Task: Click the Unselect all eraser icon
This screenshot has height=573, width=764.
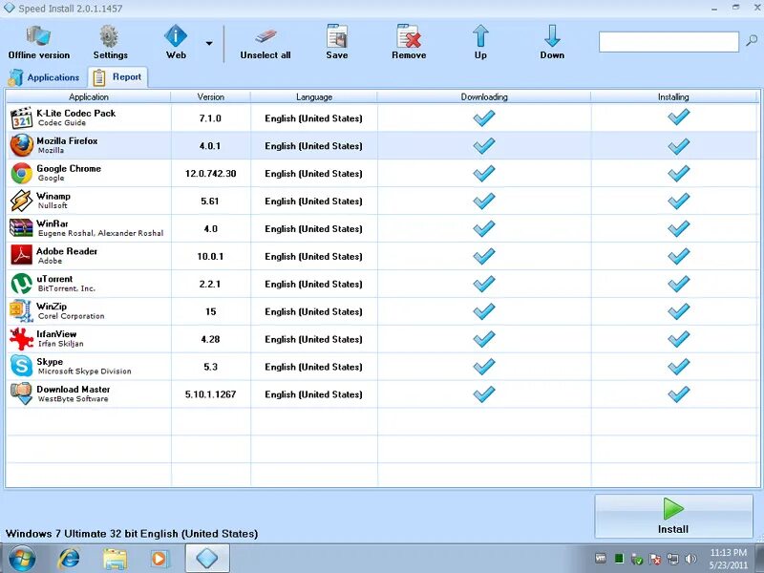Action: tap(265, 36)
